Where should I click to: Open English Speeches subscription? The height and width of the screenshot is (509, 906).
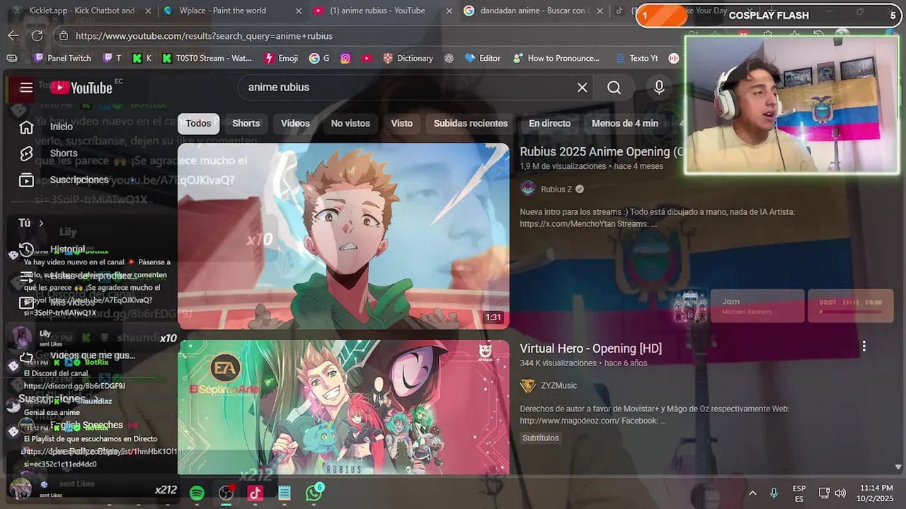(86, 425)
